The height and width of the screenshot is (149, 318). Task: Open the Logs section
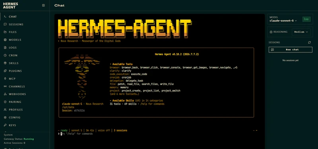(25, 48)
